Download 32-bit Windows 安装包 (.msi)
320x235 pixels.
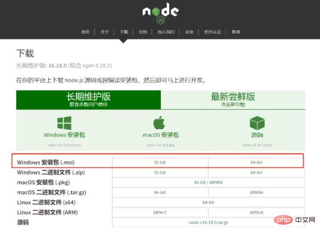point(160,162)
